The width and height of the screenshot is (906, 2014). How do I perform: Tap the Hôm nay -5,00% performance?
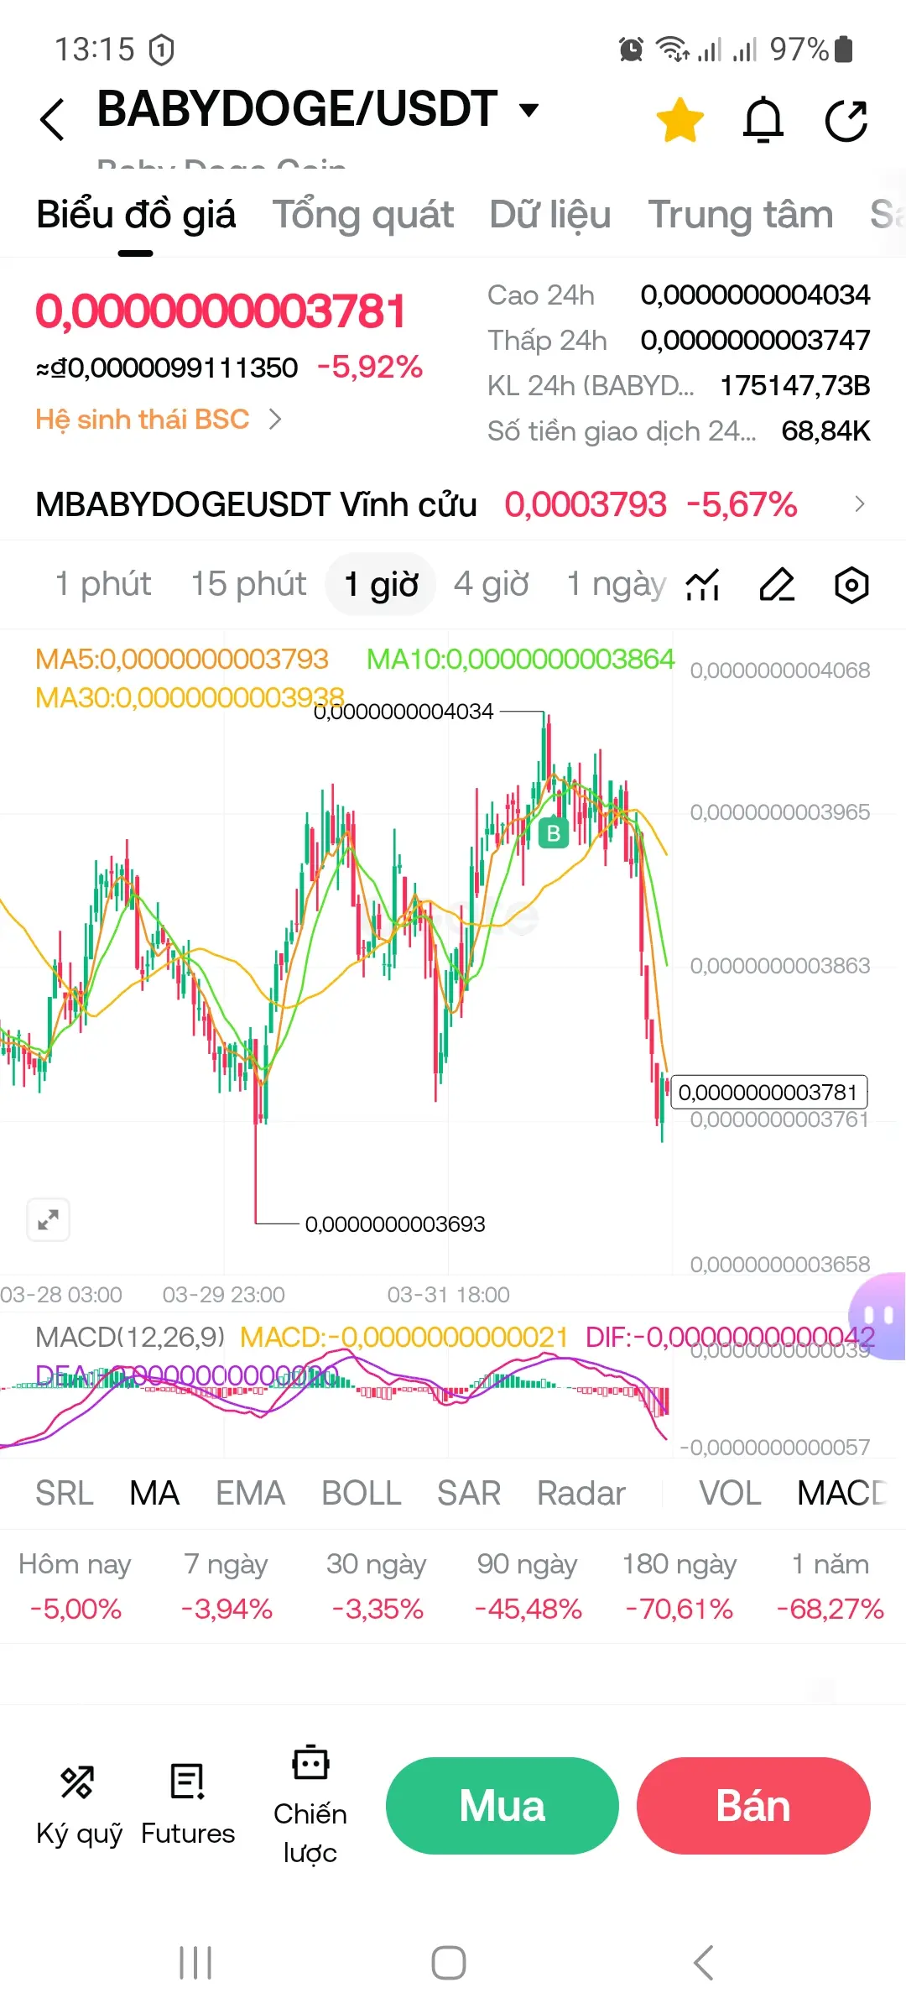coord(75,1586)
